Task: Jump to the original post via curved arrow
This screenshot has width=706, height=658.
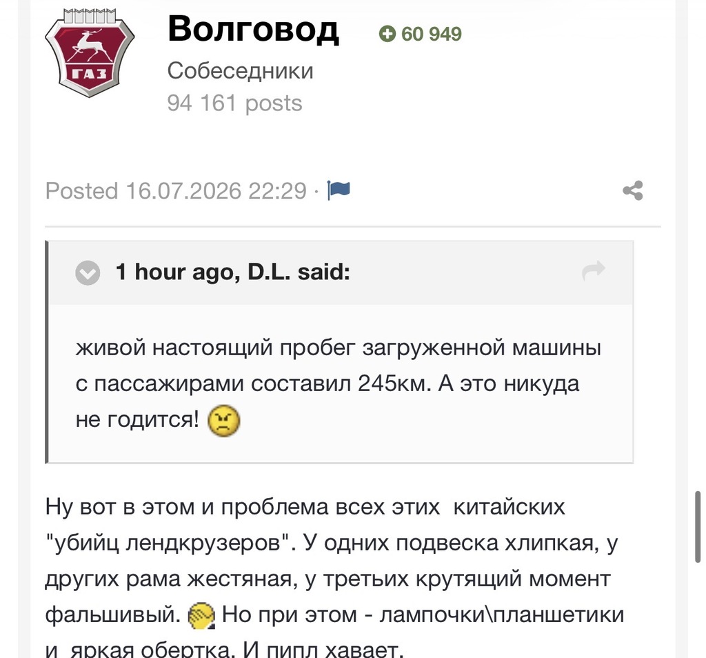Action: (594, 270)
